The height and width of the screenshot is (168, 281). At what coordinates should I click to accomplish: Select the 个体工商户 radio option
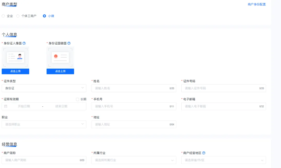[x=18, y=16]
